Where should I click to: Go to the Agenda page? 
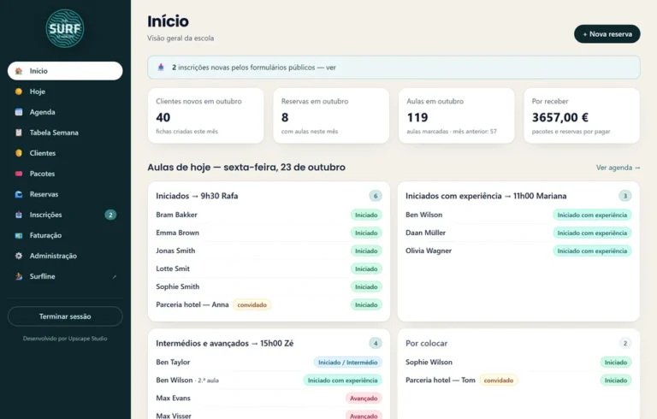point(65,112)
